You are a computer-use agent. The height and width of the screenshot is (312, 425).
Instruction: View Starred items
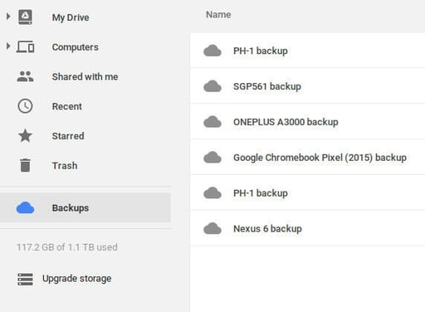pos(68,136)
